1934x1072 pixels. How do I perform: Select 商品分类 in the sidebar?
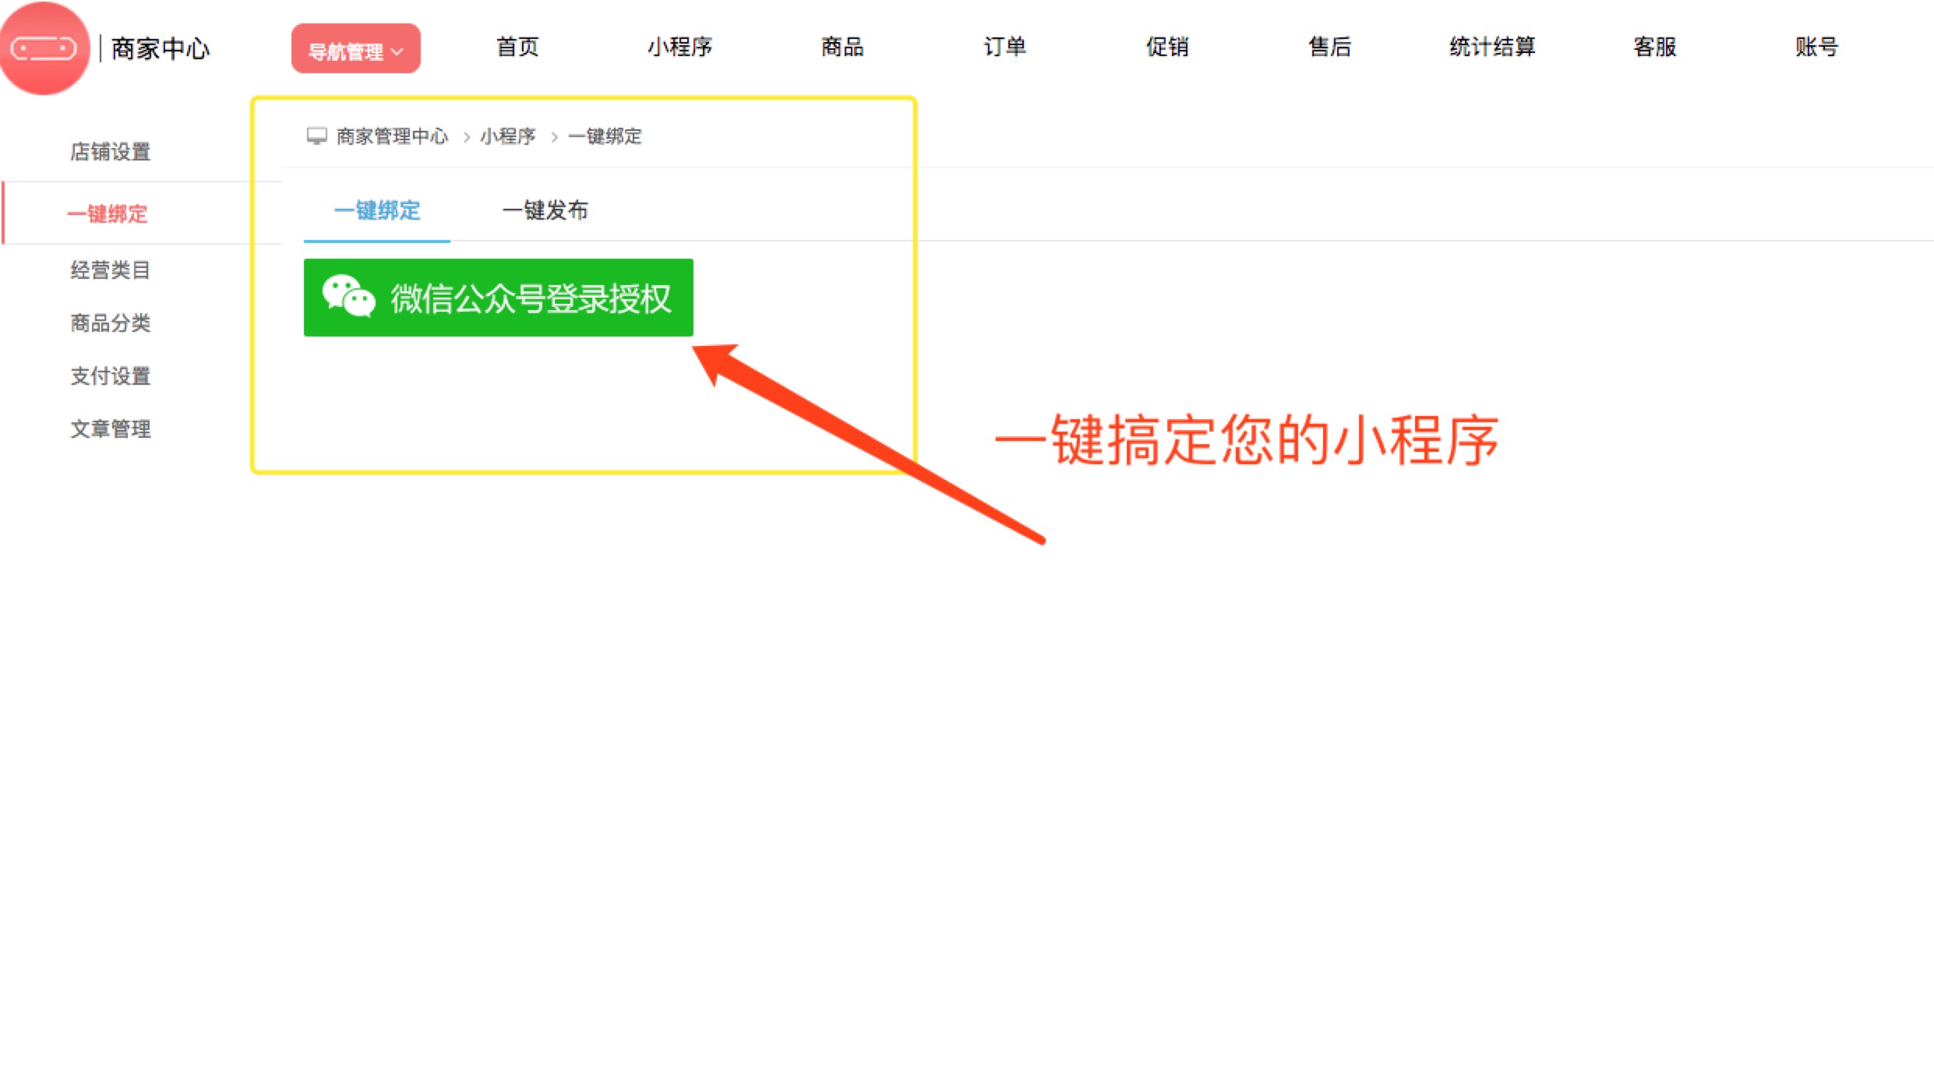pos(111,323)
